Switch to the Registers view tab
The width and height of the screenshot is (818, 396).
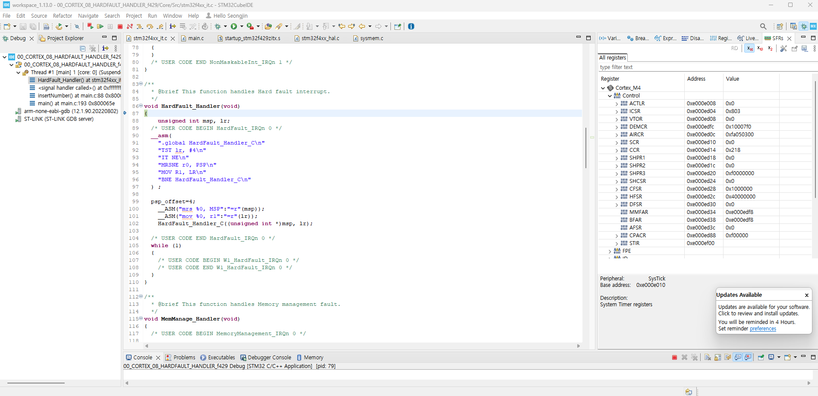pyautogui.click(x=720, y=38)
